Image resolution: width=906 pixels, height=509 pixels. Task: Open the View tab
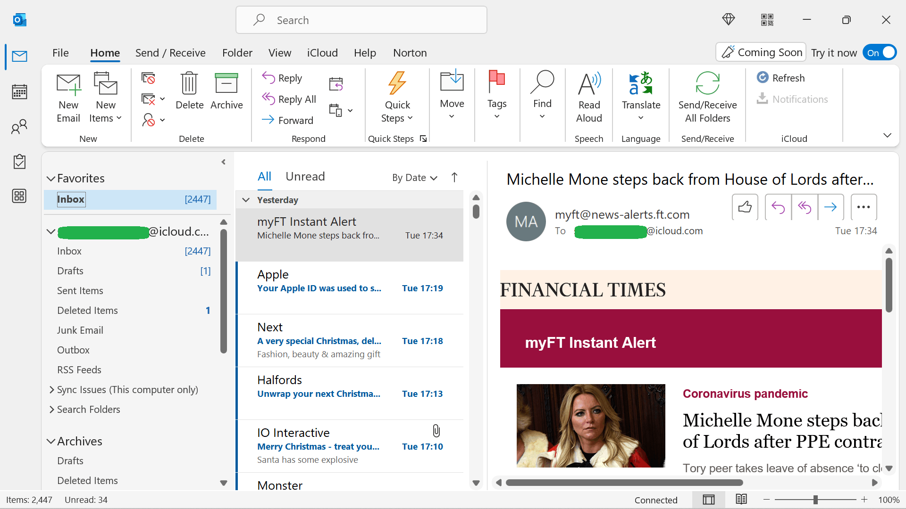(280, 53)
